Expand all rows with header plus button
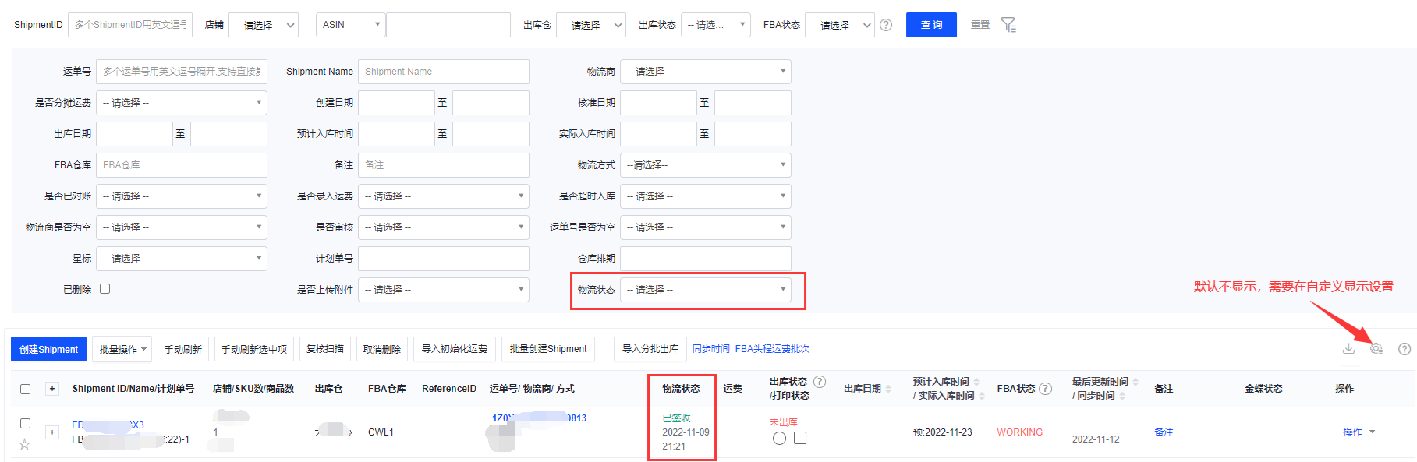Screen dimensions: 1417x462 (52, 389)
